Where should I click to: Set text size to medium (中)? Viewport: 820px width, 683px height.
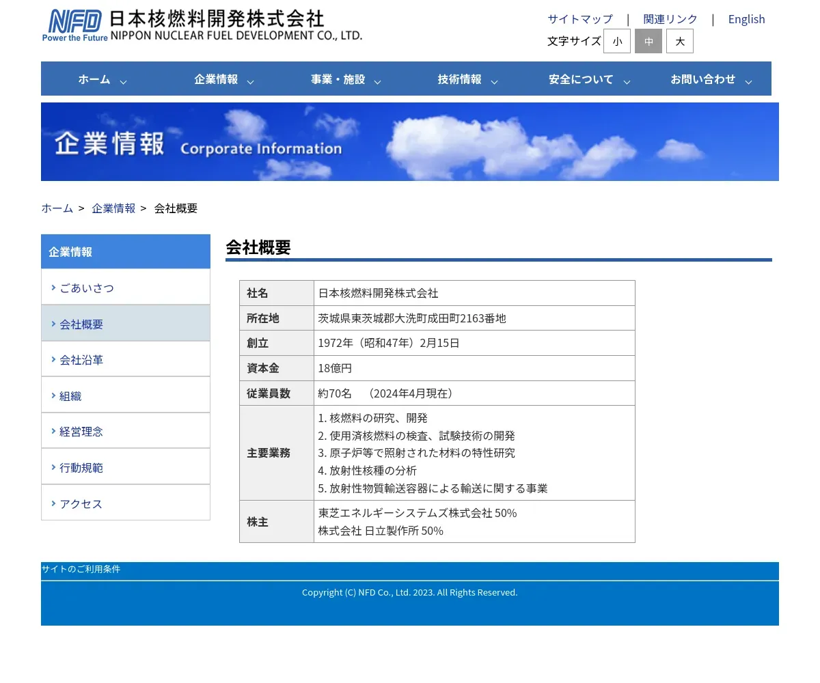tap(648, 41)
